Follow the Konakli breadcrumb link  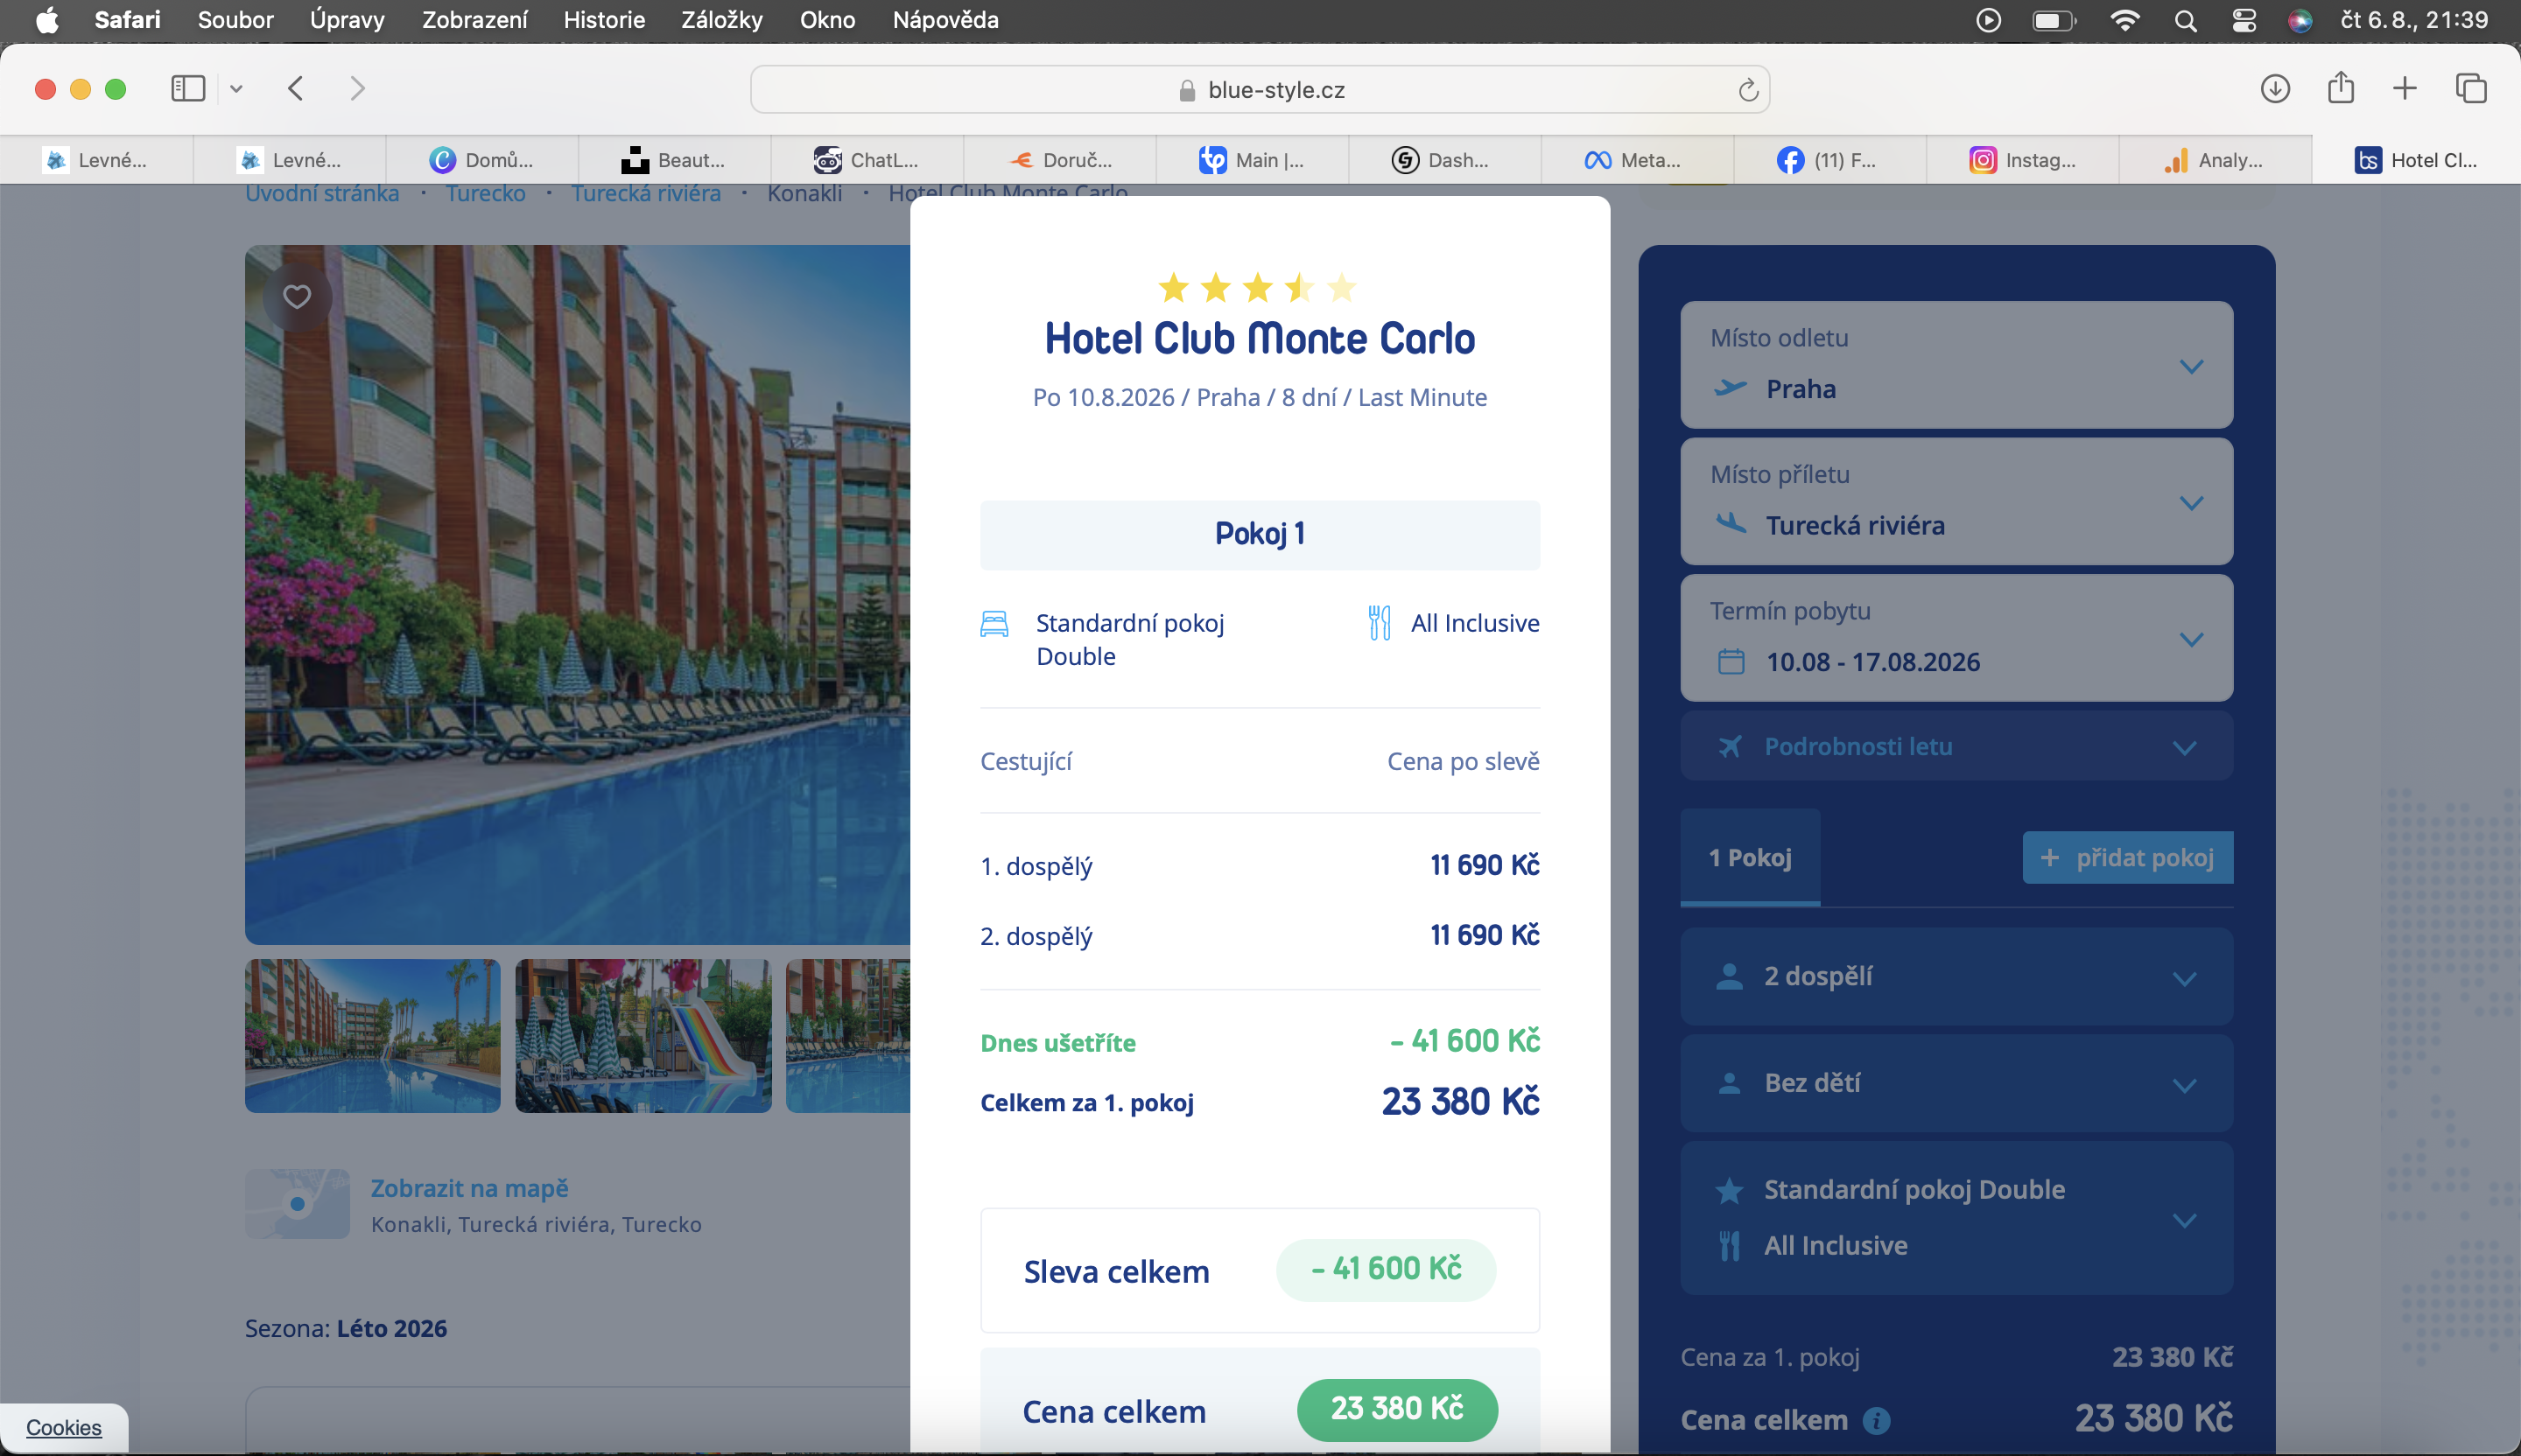pyautogui.click(x=804, y=193)
